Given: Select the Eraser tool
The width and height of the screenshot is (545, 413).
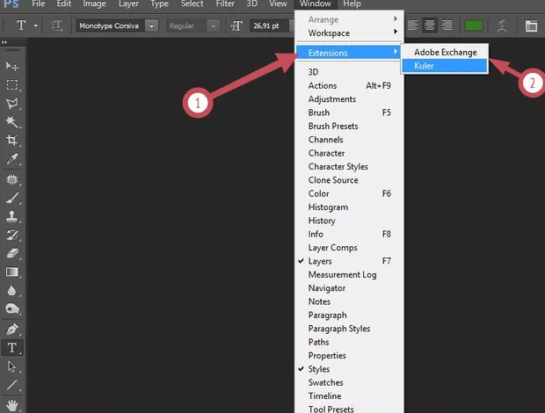Looking at the screenshot, I should 12,254.
